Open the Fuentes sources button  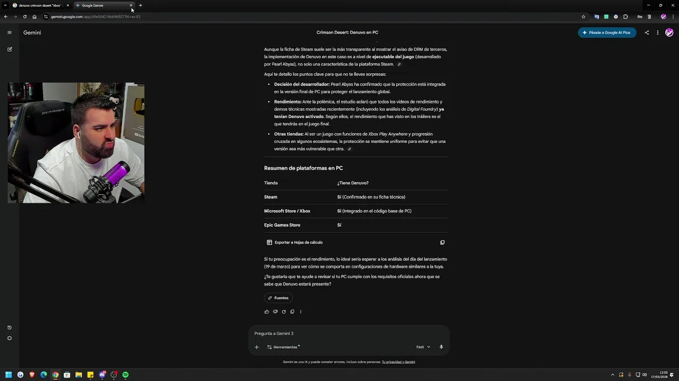pyautogui.click(x=278, y=298)
